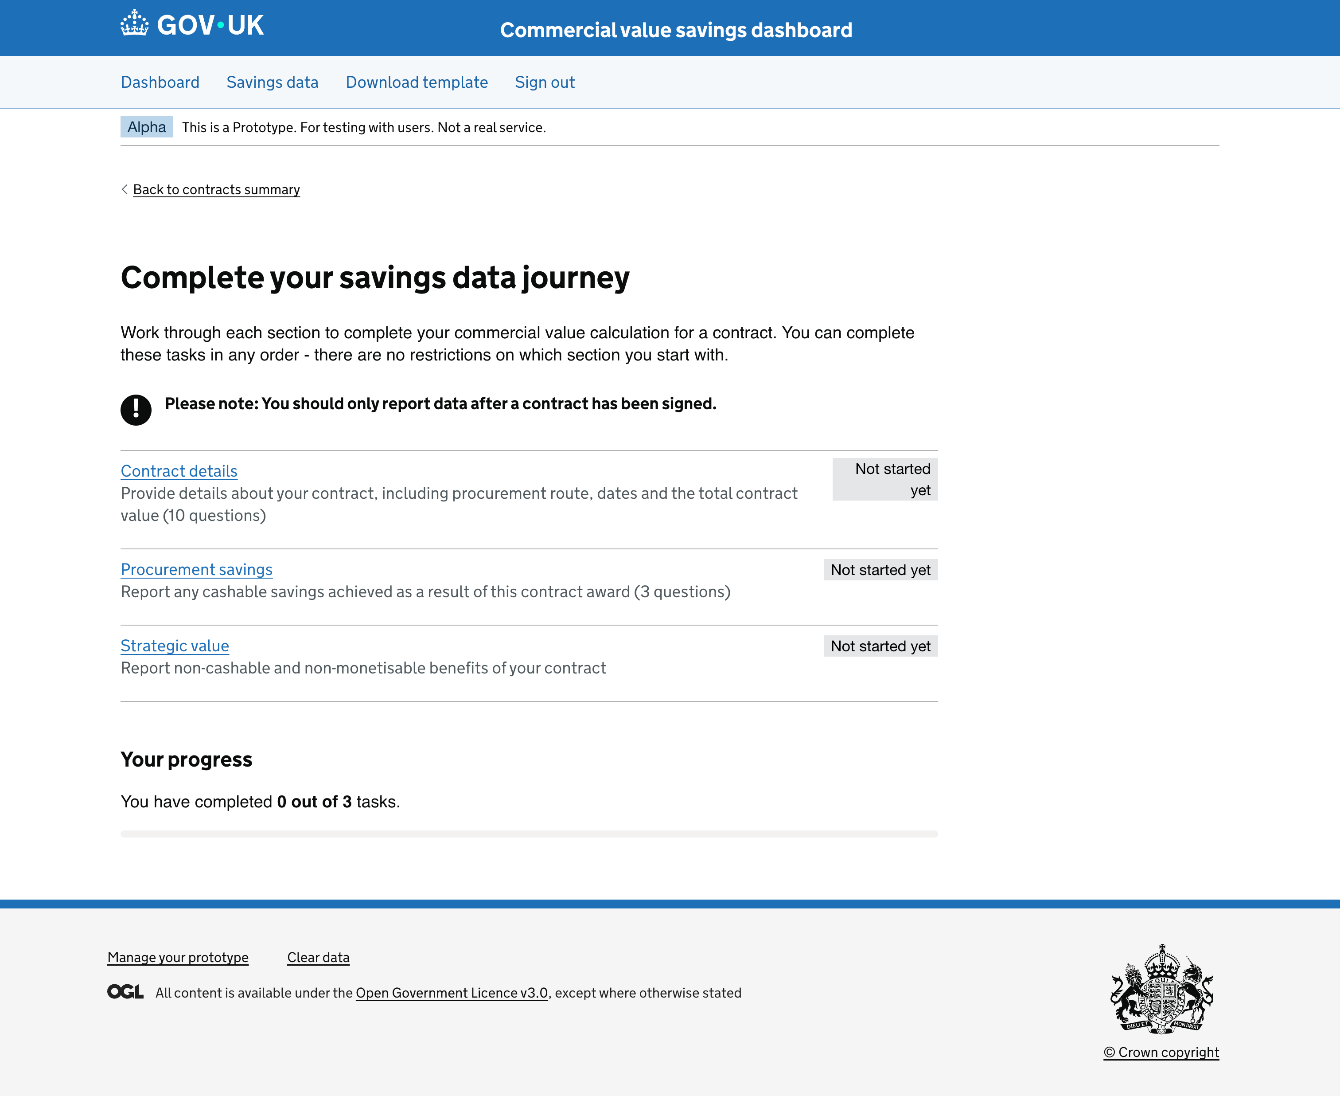
Task: Click the Complete your savings data journey heading
Action: (375, 278)
